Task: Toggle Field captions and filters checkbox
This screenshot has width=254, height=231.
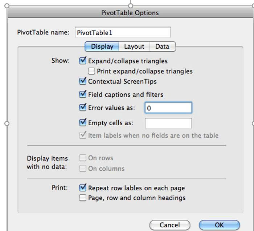Action: coord(83,94)
